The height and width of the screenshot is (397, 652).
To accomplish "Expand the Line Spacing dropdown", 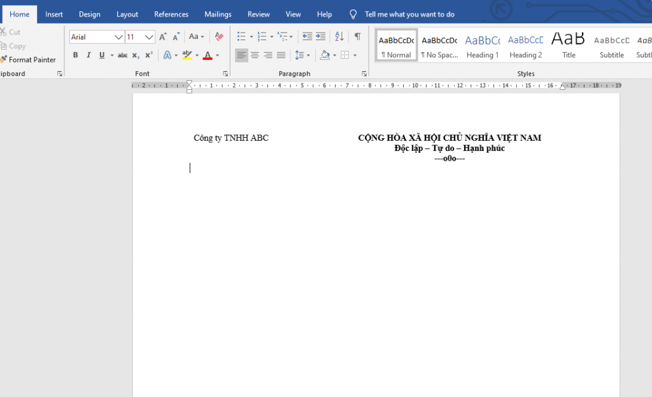I will tap(302, 55).
